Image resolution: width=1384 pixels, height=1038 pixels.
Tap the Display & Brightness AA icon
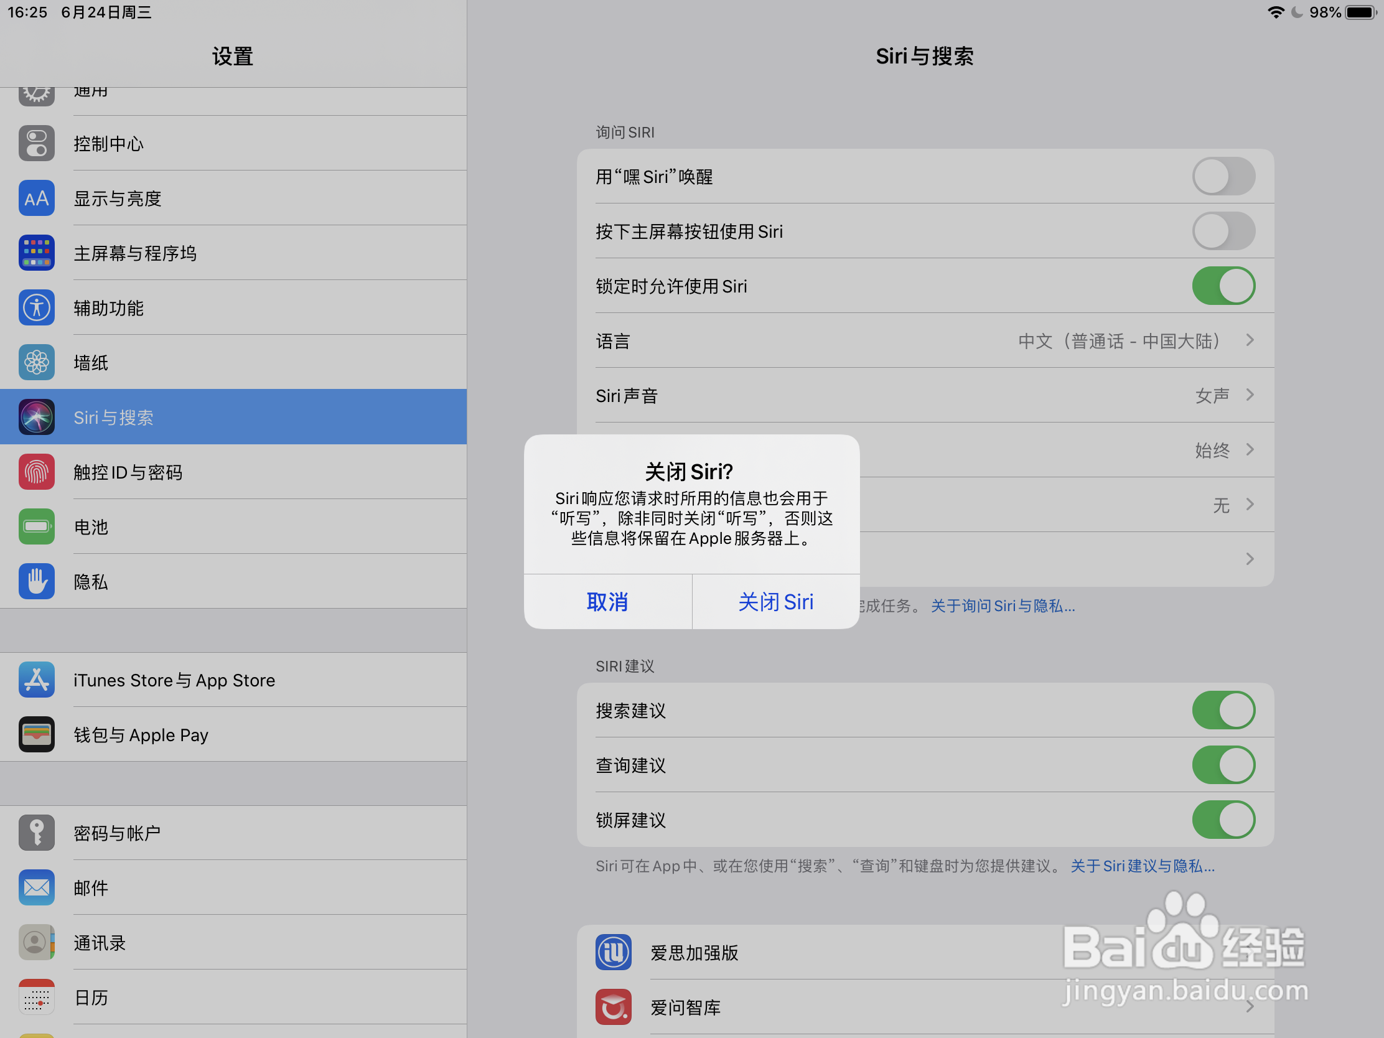pos(36,199)
